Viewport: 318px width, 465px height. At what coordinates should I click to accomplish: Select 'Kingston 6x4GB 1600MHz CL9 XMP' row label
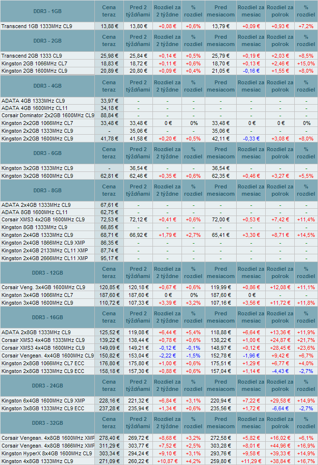coord(43,401)
